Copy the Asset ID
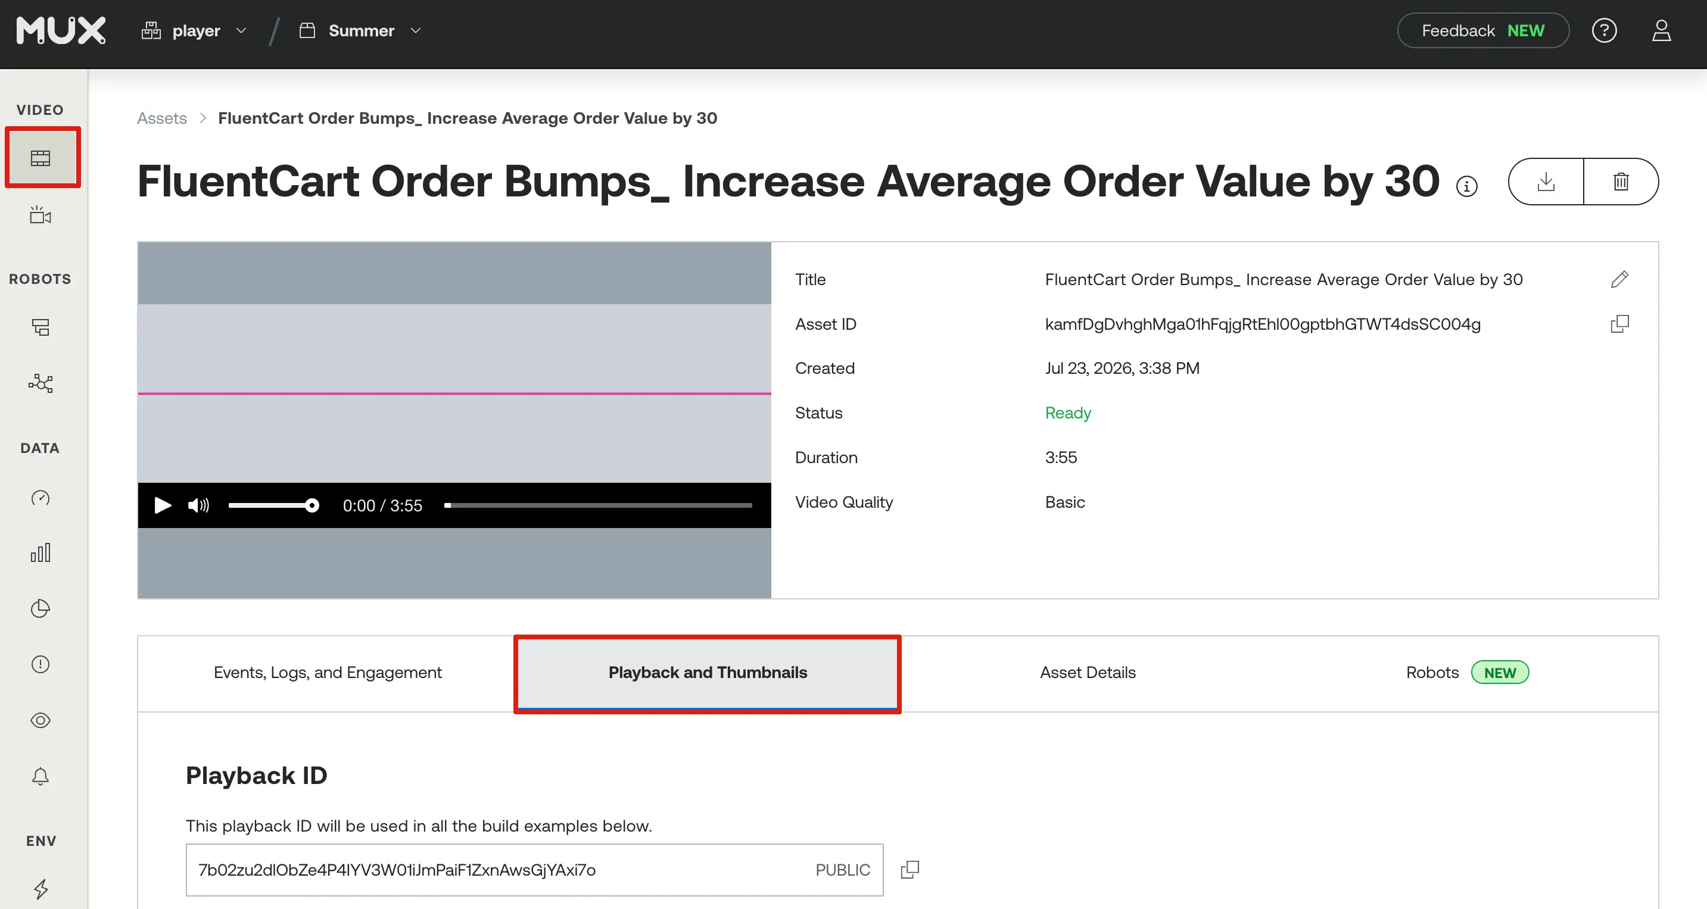 (1619, 323)
